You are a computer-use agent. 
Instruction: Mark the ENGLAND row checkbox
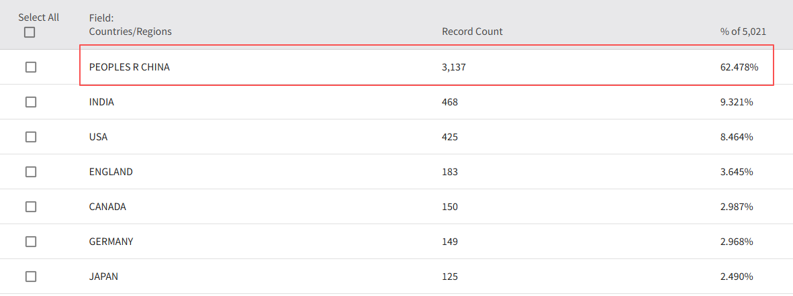[x=31, y=172]
